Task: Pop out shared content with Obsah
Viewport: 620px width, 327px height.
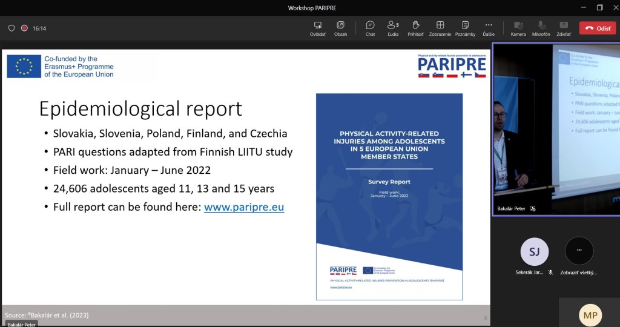Action: tap(340, 28)
